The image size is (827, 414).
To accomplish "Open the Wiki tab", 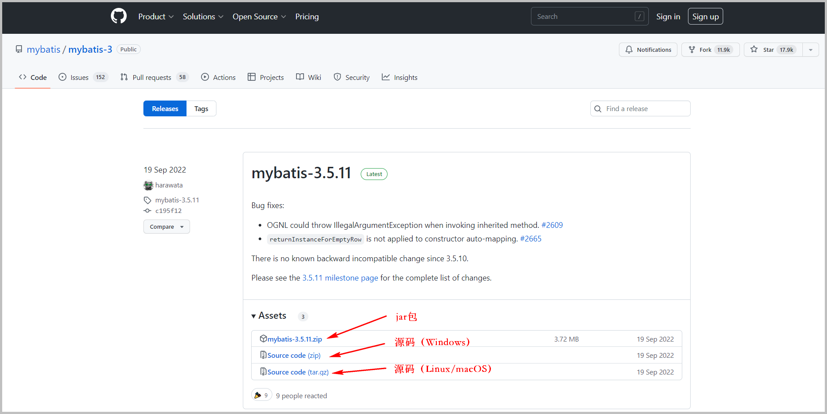I will tap(308, 77).
